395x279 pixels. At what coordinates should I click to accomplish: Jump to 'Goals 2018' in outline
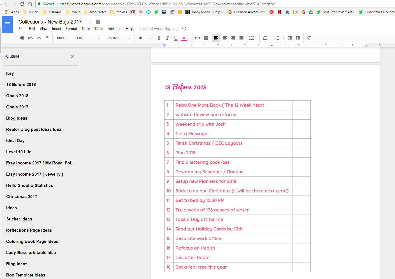click(17, 96)
